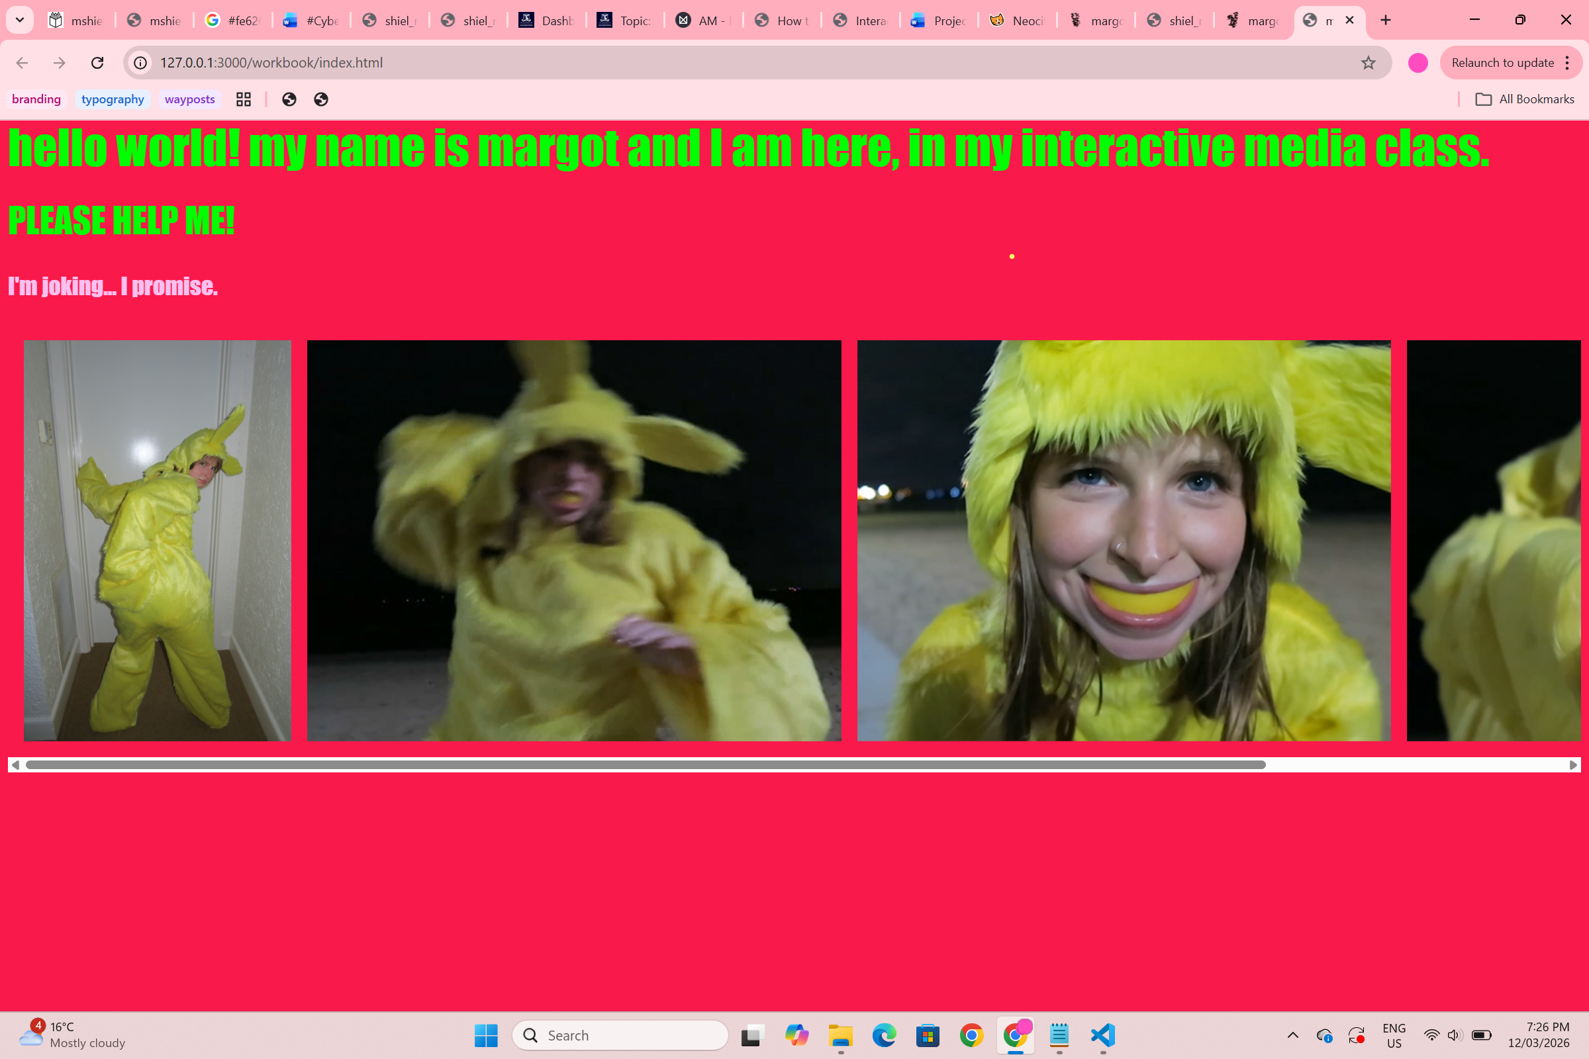Image resolution: width=1589 pixels, height=1059 pixels.
Task: Bookmark this page with the star icon
Action: point(1368,63)
